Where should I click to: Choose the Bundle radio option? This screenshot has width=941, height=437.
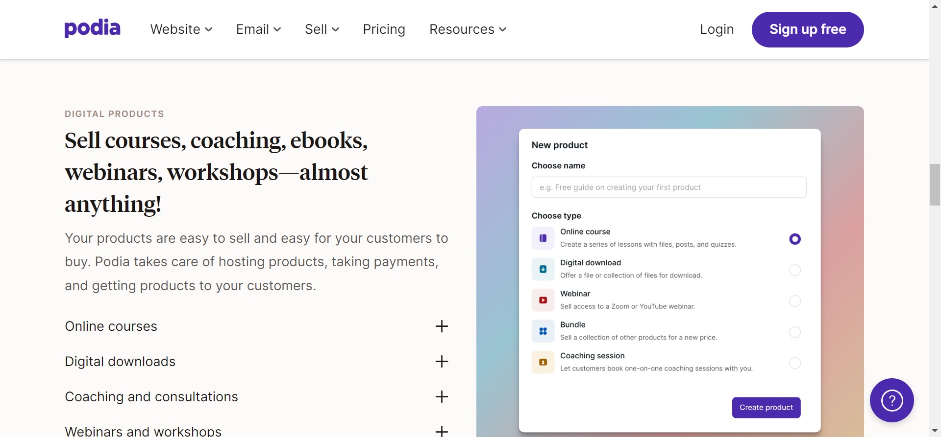(x=795, y=332)
